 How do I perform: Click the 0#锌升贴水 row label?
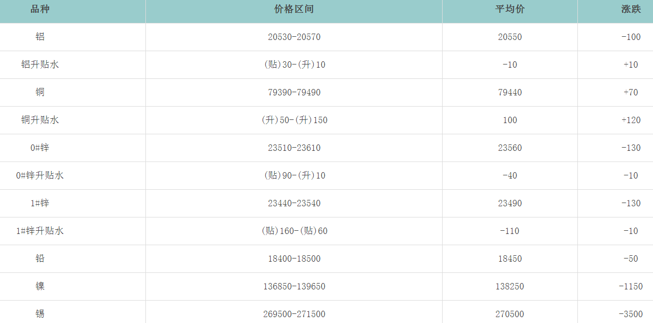[x=40, y=176]
